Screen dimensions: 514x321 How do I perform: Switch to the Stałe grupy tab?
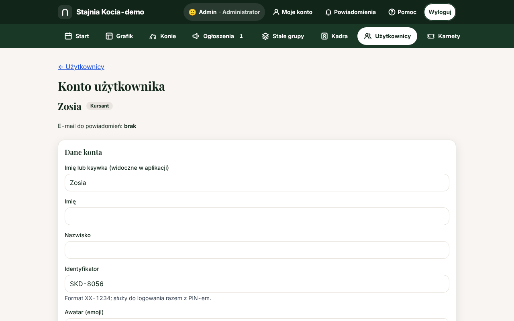(283, 36)
